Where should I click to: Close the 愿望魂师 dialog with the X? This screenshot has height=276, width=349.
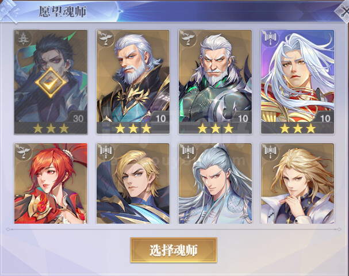[343, 11]
